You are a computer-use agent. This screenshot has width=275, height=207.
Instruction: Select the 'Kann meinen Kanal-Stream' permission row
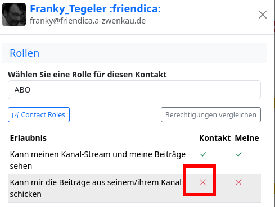coord(134,160)
